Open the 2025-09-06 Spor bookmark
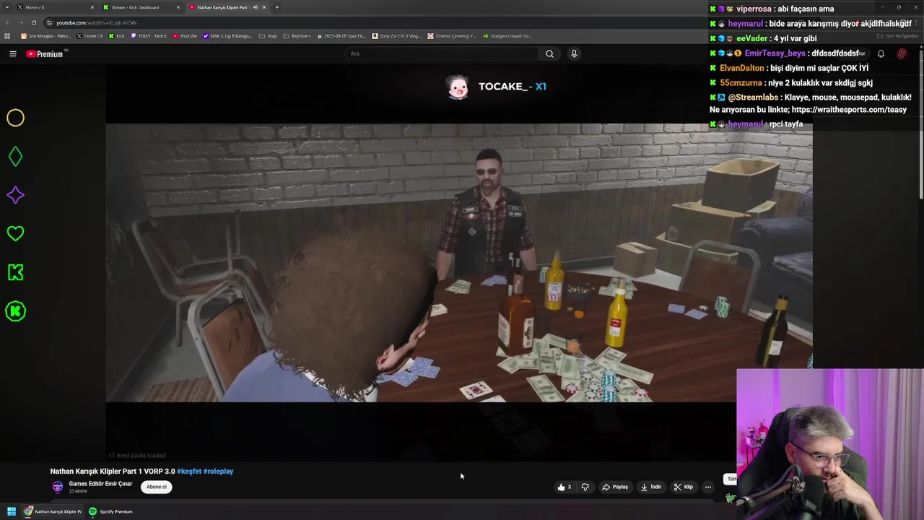Image resolution: width=924 pixels, height=520 pixels. click(341, 35)
